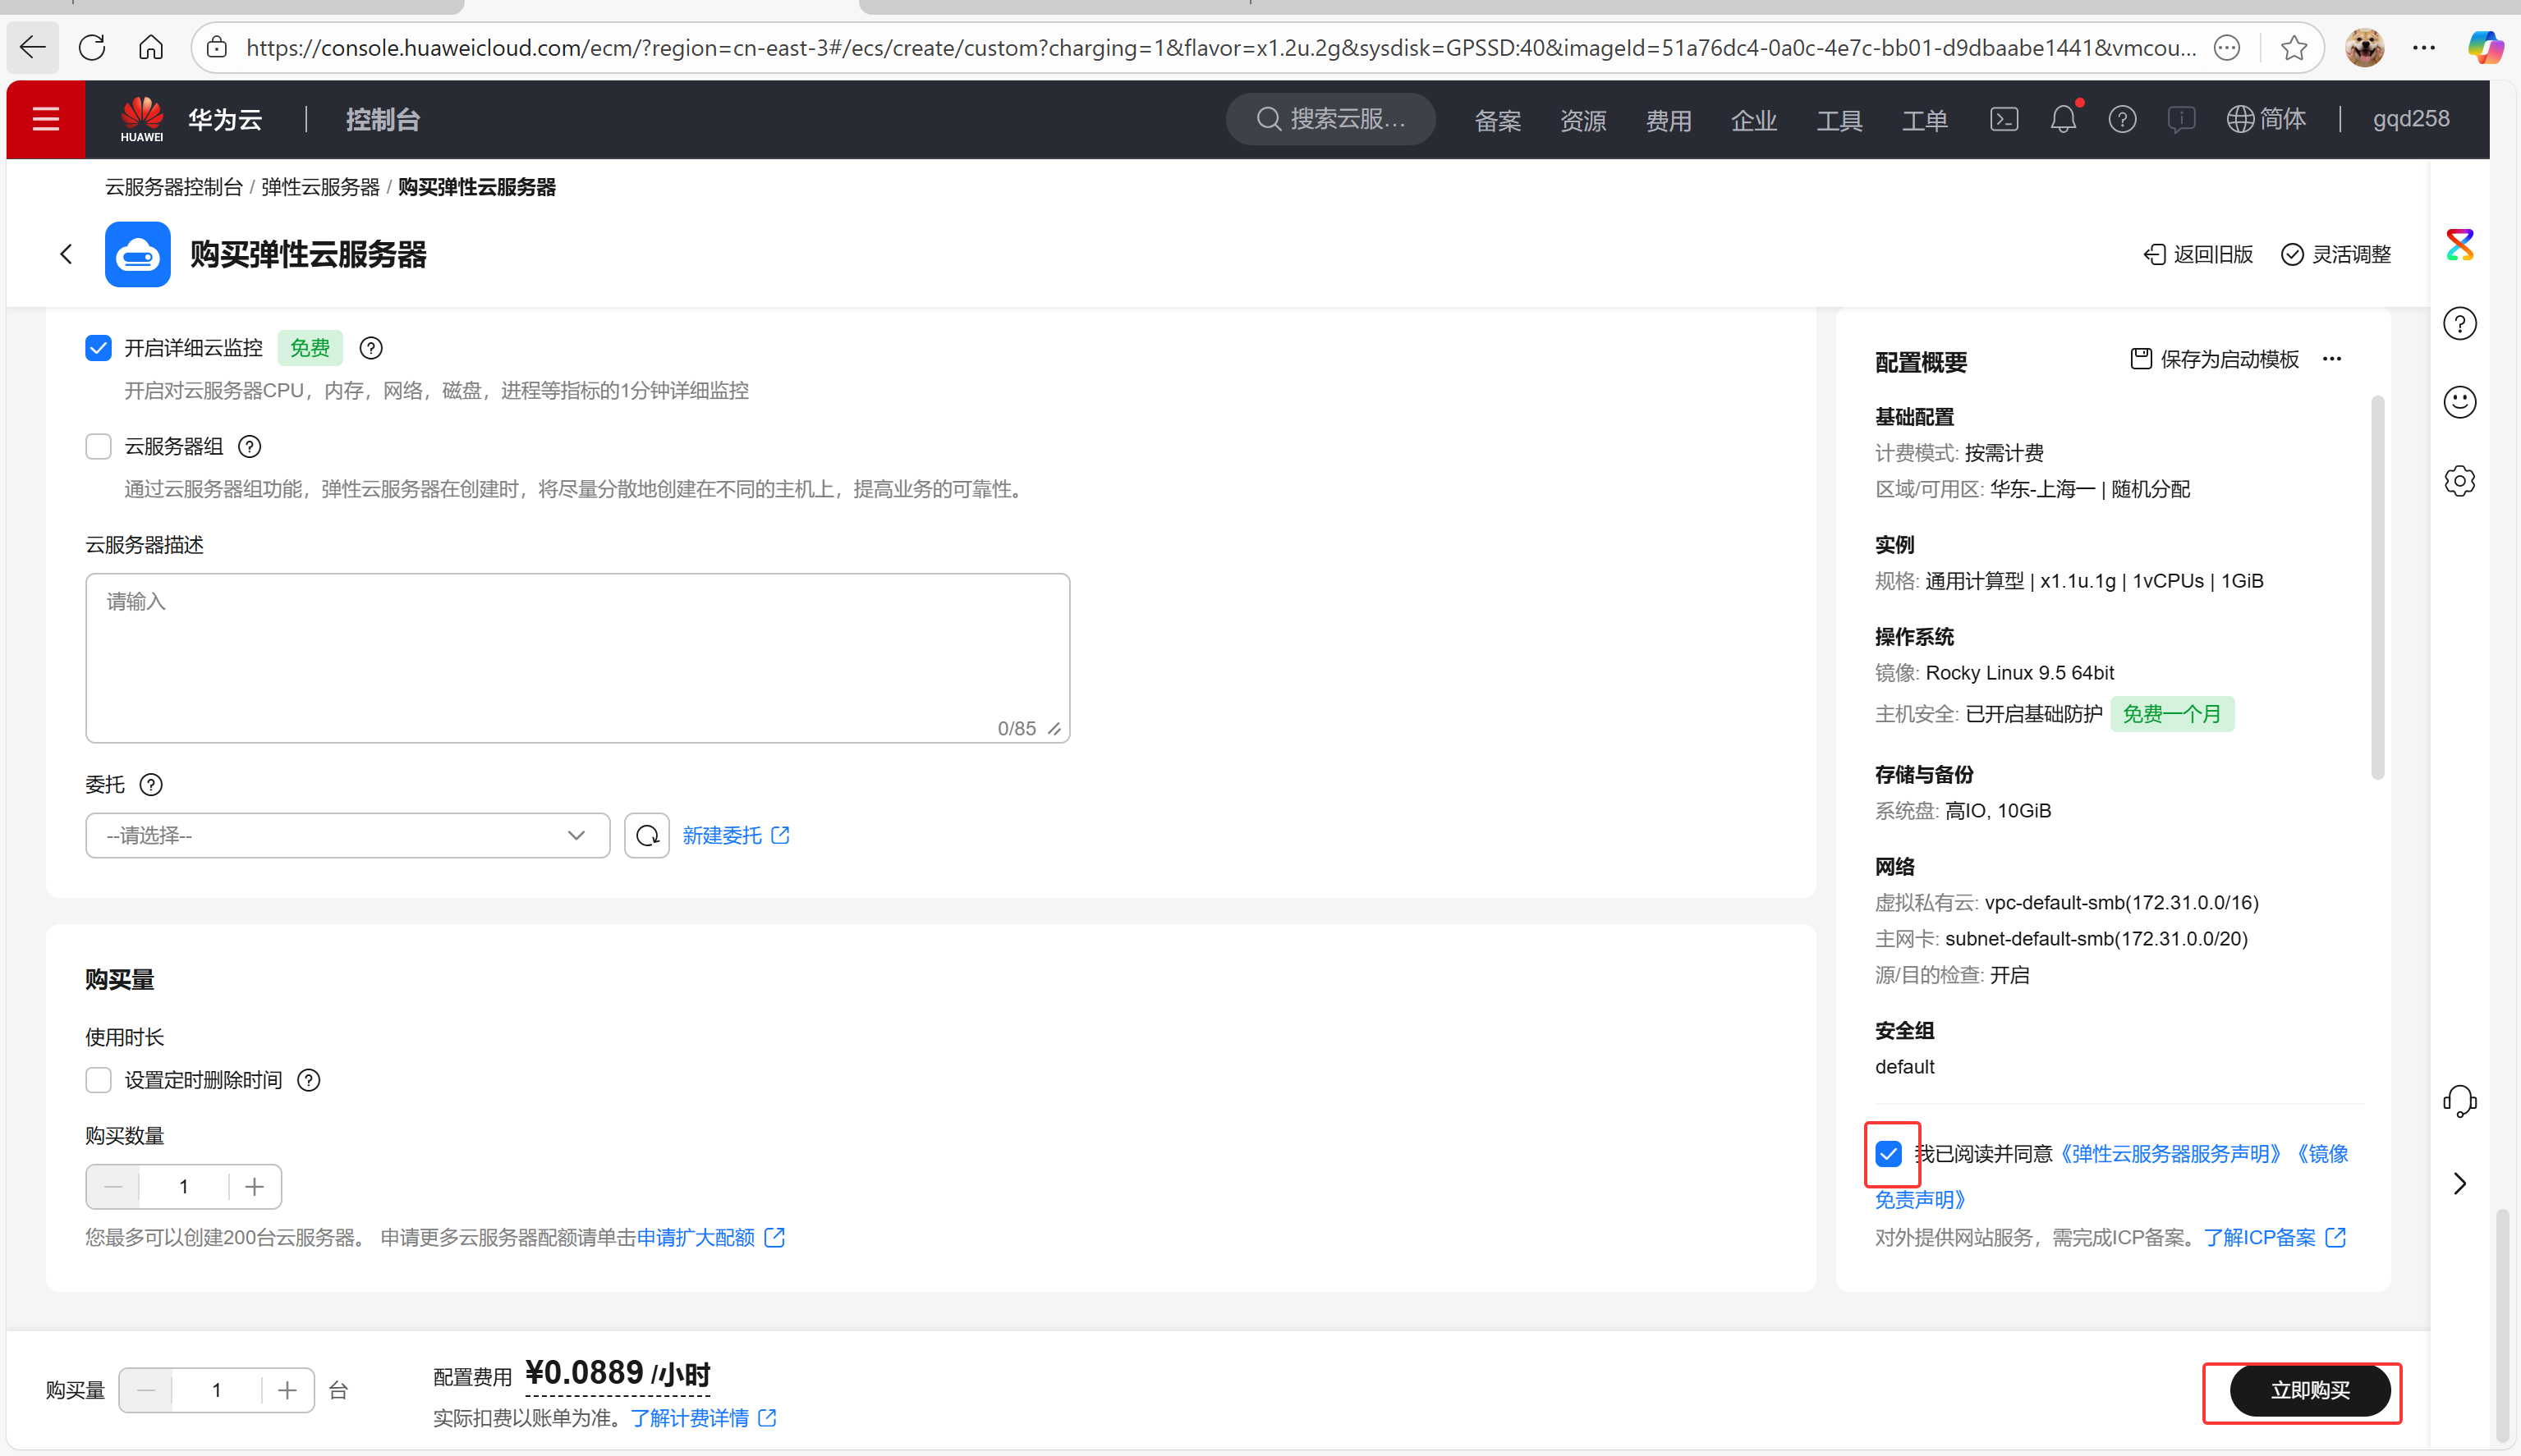Click help icon next to 开启详细云监控

pyautogui.click(x=371, y=348)
